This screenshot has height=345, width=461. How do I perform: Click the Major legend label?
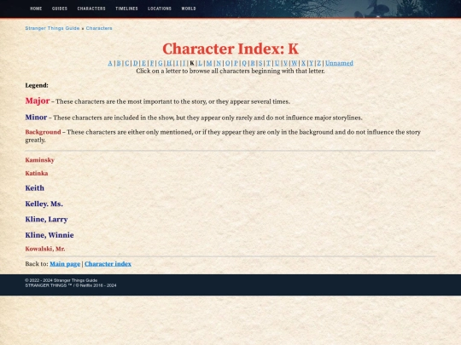[38, 101]
